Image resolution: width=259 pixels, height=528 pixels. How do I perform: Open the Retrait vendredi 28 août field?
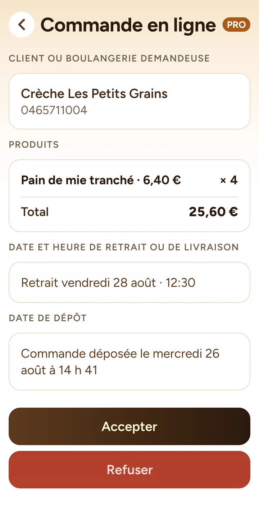point(129,283)
